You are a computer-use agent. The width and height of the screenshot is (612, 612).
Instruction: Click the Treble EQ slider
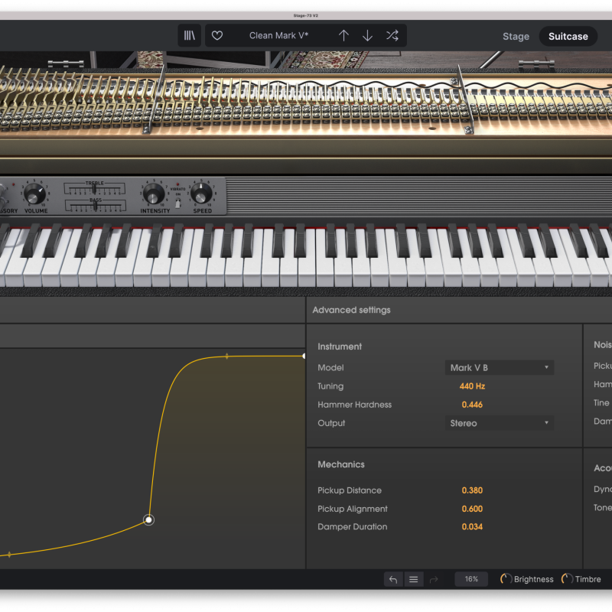[x=94, y=189]
